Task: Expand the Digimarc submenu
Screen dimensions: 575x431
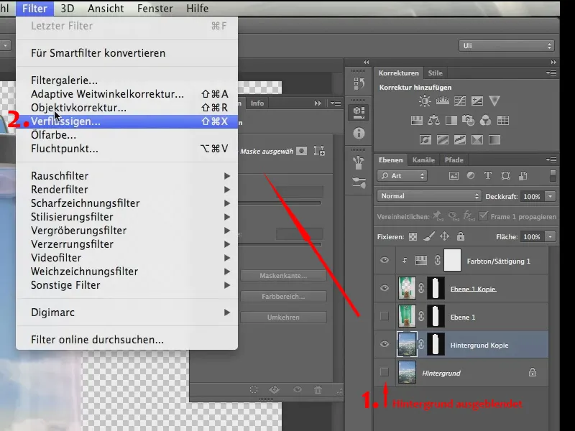Action: click(127, 312)
